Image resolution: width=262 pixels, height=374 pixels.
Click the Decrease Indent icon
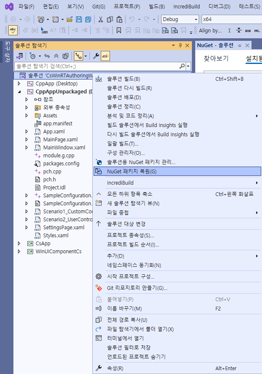click(x=75, y=30)
